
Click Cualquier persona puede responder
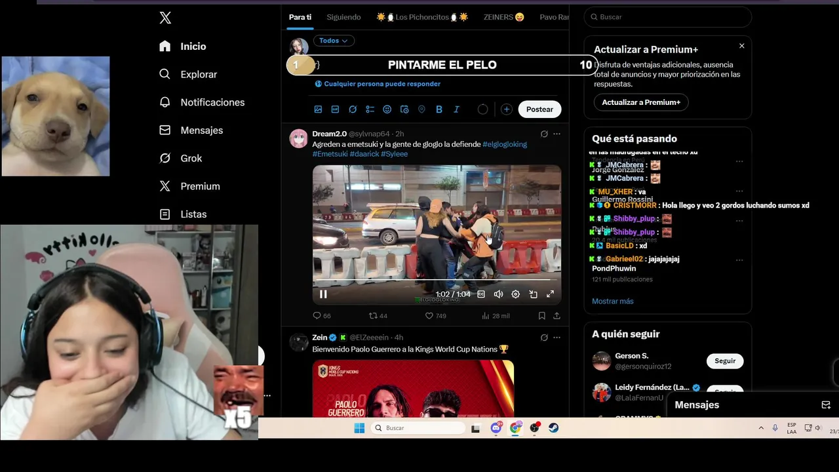pos(378,84)
